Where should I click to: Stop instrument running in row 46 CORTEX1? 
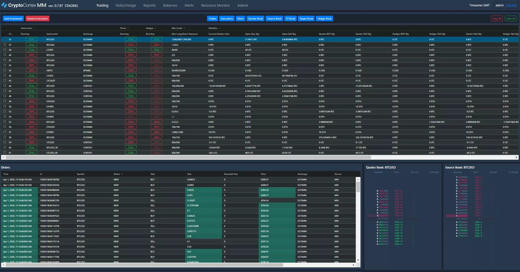[31, 86]
